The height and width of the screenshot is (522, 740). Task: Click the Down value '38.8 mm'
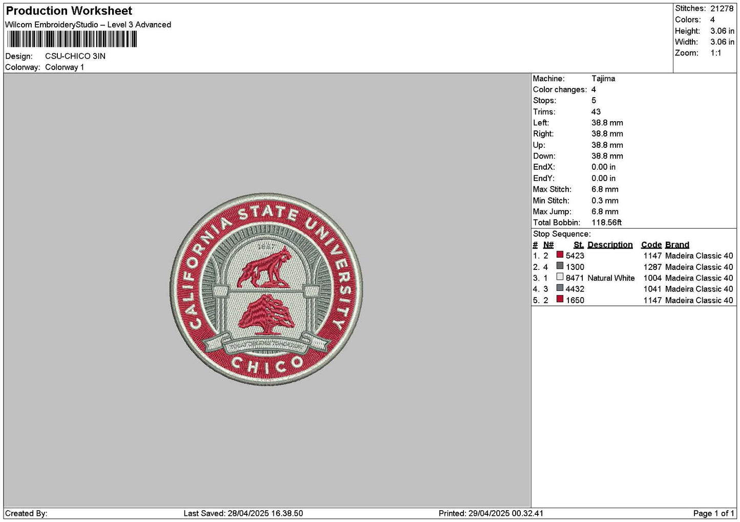click(x=607, y=156)
